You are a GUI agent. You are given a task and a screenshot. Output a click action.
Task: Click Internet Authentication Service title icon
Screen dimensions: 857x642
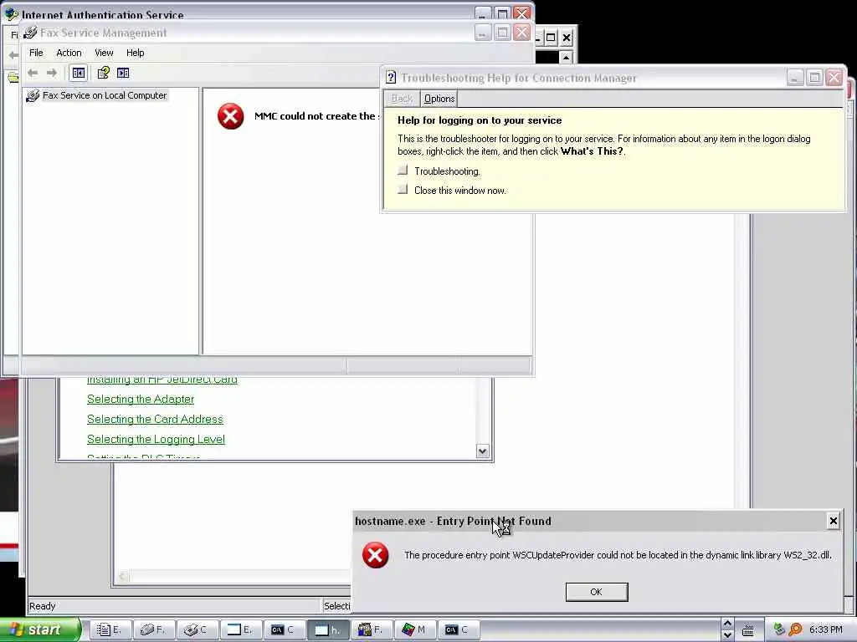[x=11, y=13]
